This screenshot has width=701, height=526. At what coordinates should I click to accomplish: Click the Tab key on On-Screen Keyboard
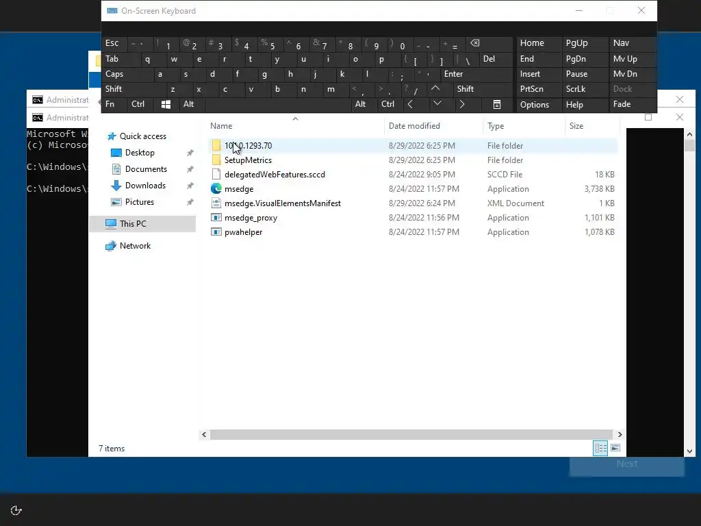pyautogui.click(x=121, y=59)
